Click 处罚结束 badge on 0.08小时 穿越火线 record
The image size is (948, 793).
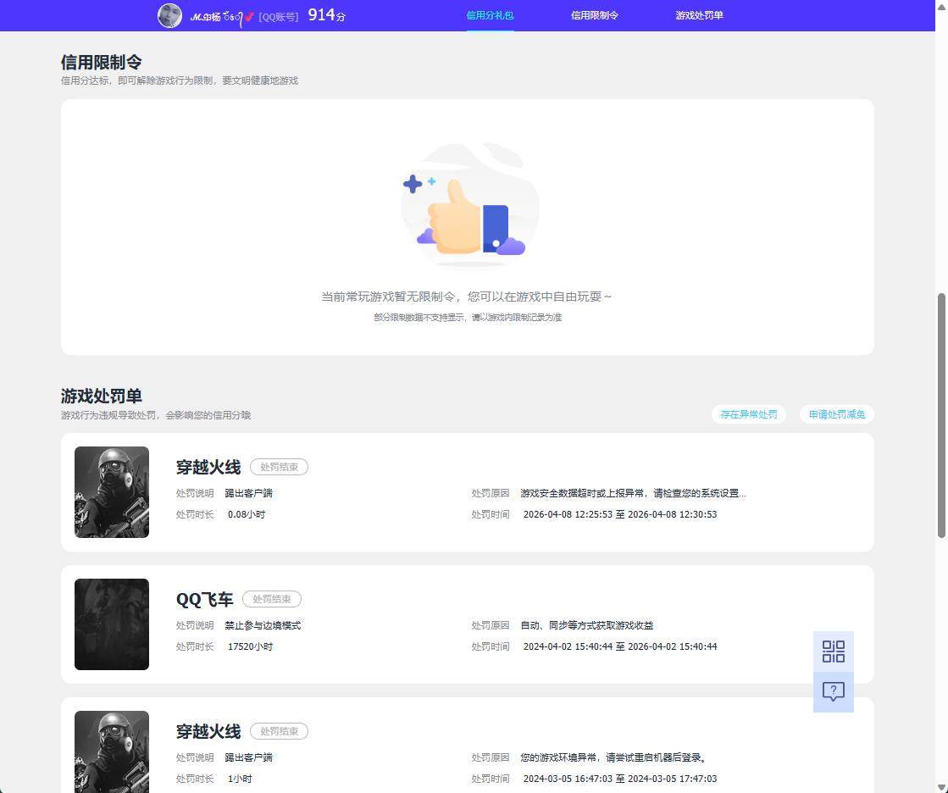click(x=279, y=467)
